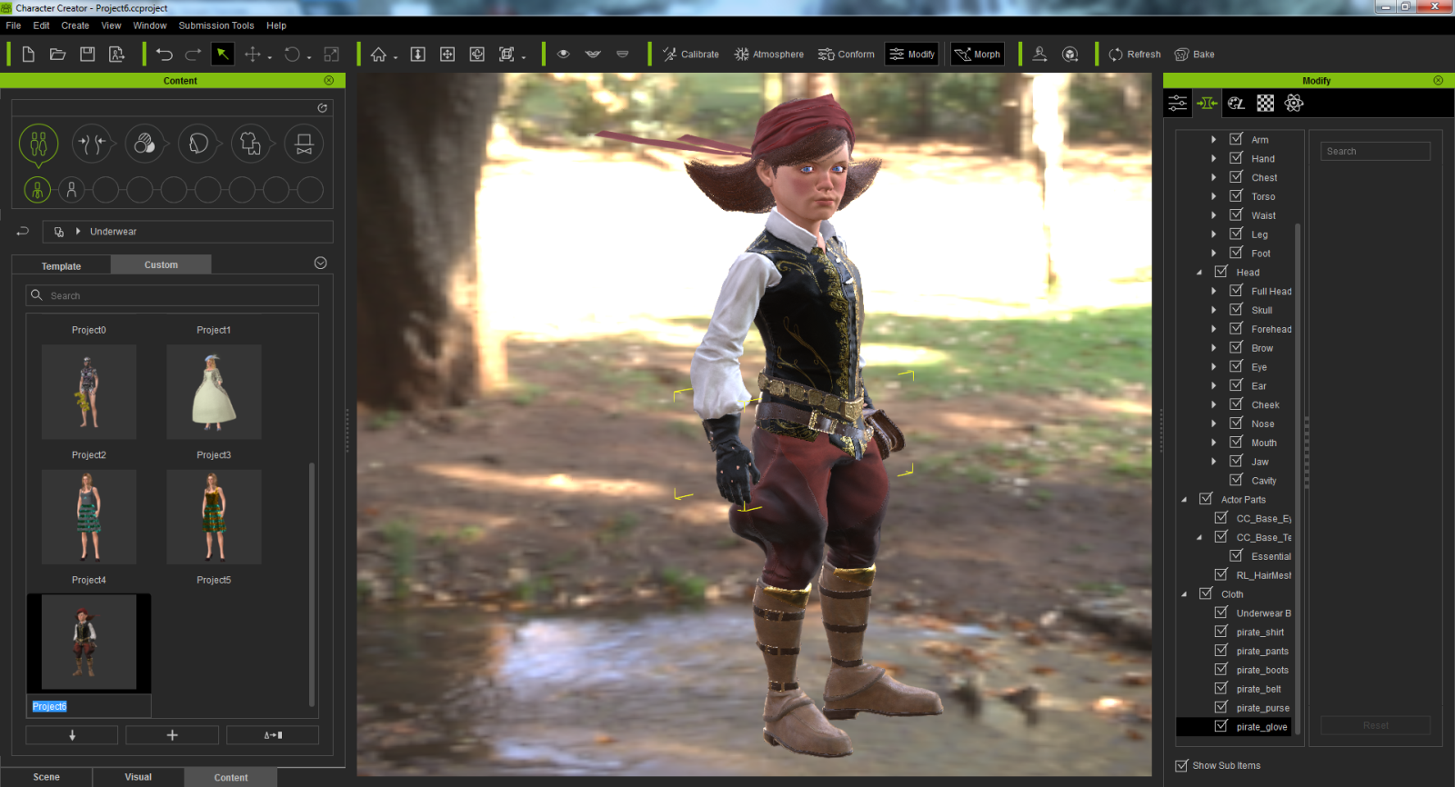Toggle the Cavity checkbox
Image resolution: width=1455 pixels, height=787 pixels.
coord(1236,480)
